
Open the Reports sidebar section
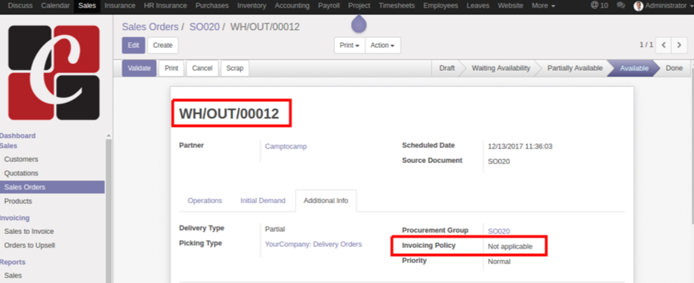coord(13,262)
